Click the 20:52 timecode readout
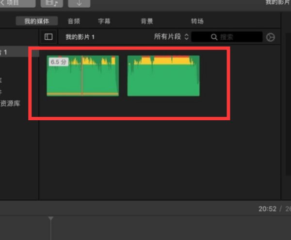Screen dimensions: 291x240 [x=267, y=209]
